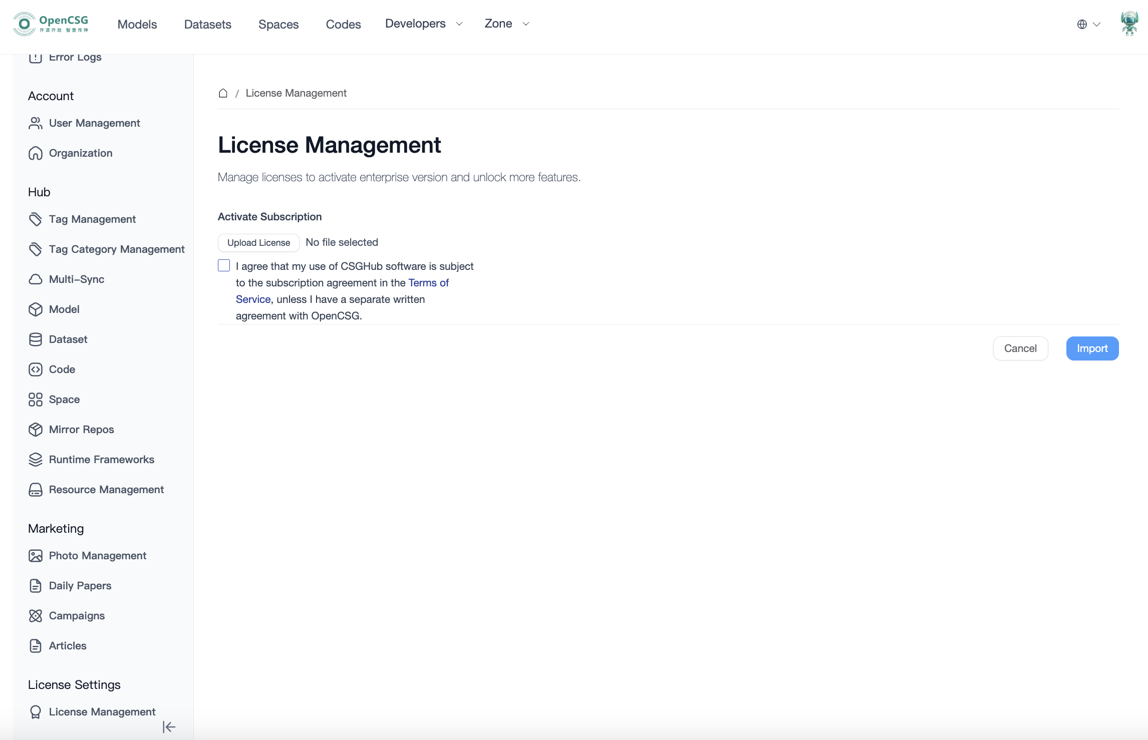The height and width of the screenshot is (740, 1148).
Task: Open the Terms of Service link
Action: 428,283
